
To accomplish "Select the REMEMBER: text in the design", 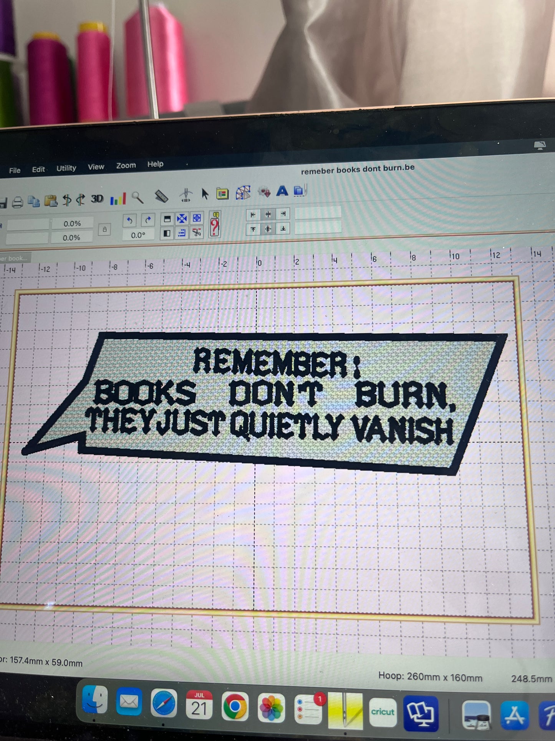I will pos(277,362).
